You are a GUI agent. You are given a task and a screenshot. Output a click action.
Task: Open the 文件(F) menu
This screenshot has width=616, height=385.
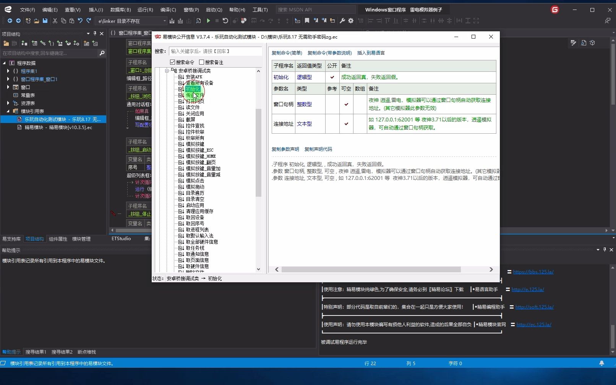point(28,10)
